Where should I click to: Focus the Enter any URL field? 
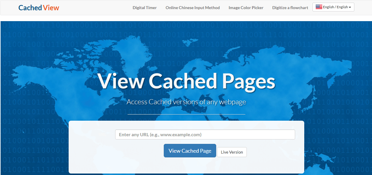point(205,134)
